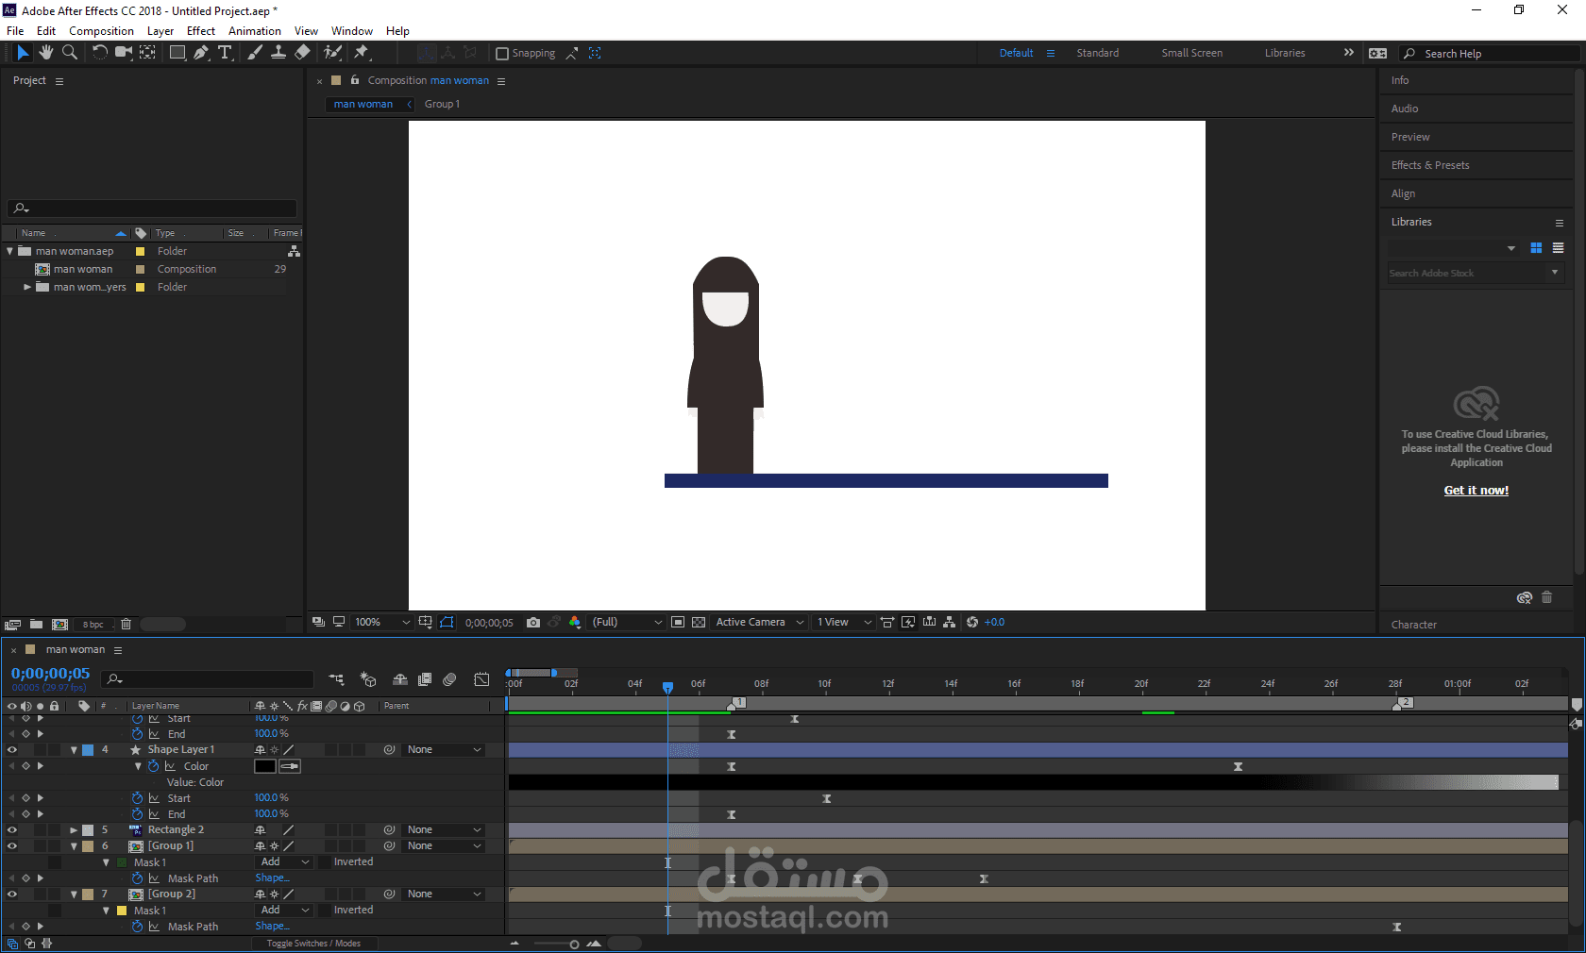Open the Animation menu
This screenshot has height=953, width=1586.
pyautogui.click(x=255, y=31)
